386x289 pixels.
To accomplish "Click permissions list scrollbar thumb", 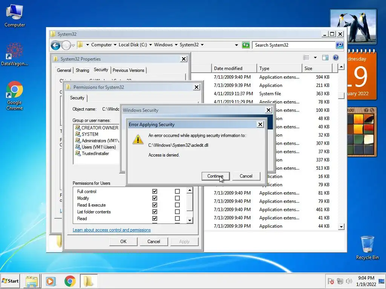I will click(190, 202).
